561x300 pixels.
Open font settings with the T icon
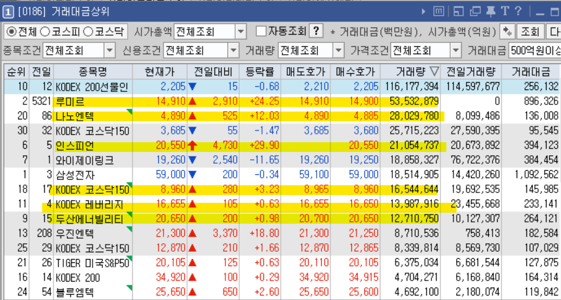pyautogui.click(x=505, y=12)
